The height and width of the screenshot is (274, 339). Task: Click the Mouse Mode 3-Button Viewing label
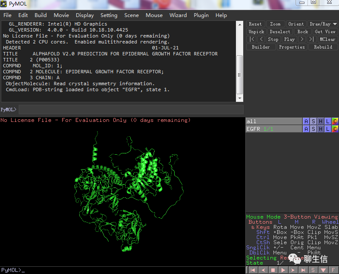tap(292, 217)
